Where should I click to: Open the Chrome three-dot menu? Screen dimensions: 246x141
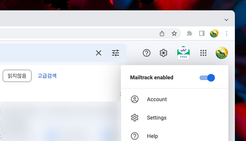(226, 33)
